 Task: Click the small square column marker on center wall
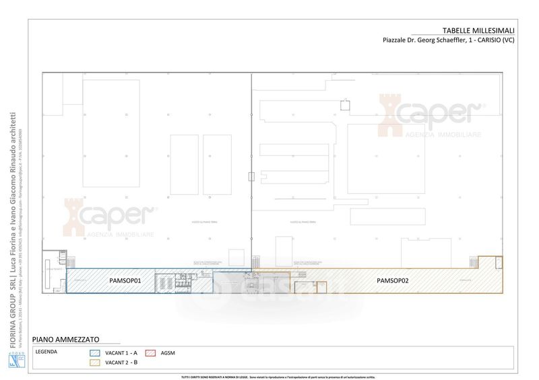[251, 178]
